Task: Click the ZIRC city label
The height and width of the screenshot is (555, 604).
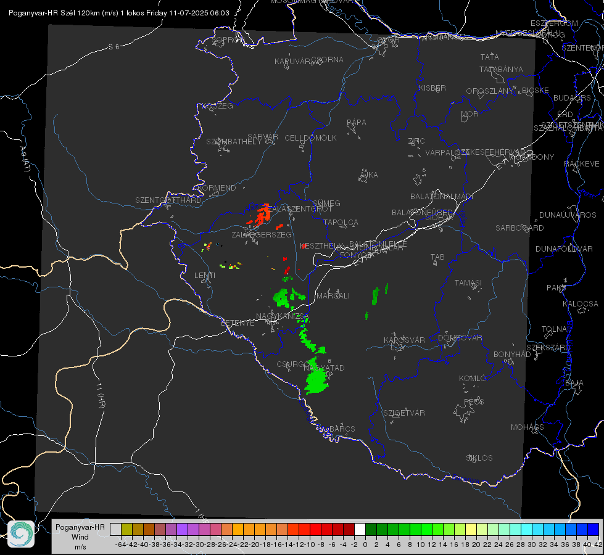Action: (x=416, y=141)
